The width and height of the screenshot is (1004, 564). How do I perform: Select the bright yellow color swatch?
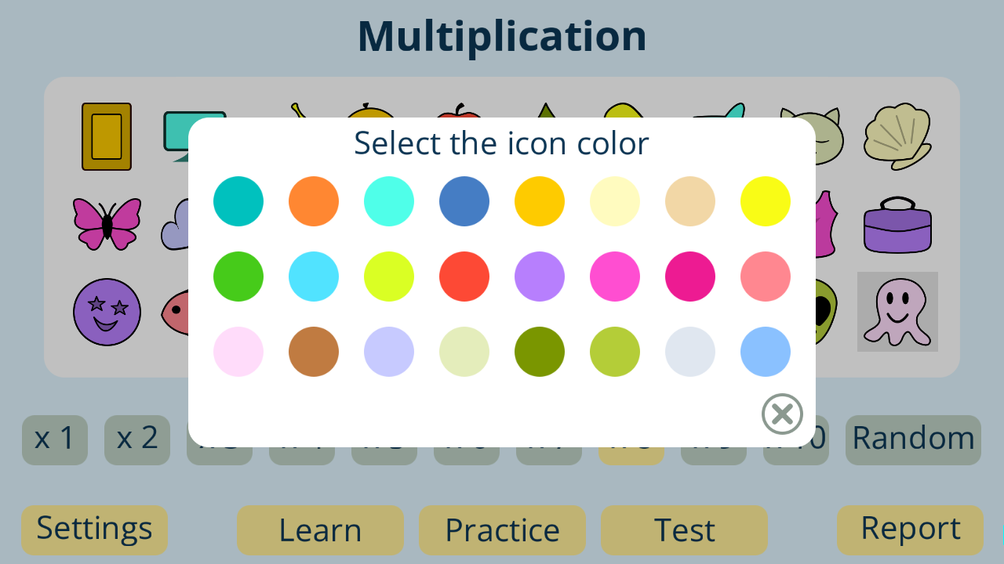point(766,201)
